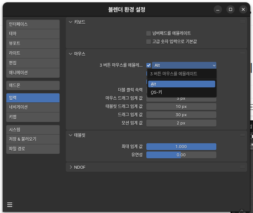The image size is (253, 213).
Task: Open the 애니메이션 preferences tab
Action: click(x=33, y=73)
